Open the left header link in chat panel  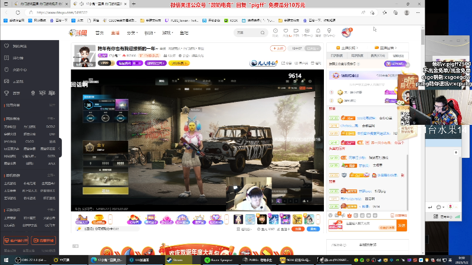coord(347,48)
